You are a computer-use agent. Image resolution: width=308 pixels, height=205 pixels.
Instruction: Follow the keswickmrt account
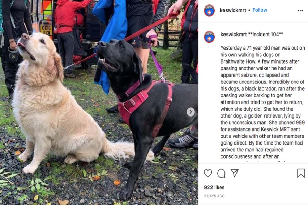click(260, 10)
